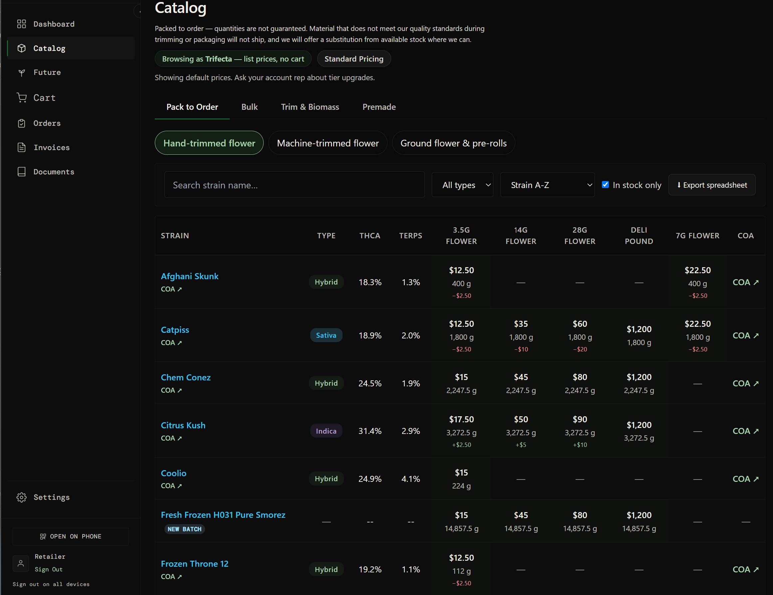This screenshot has height=595, width=773.
Task: Click Sign Out link
Action: click(49, 569)
